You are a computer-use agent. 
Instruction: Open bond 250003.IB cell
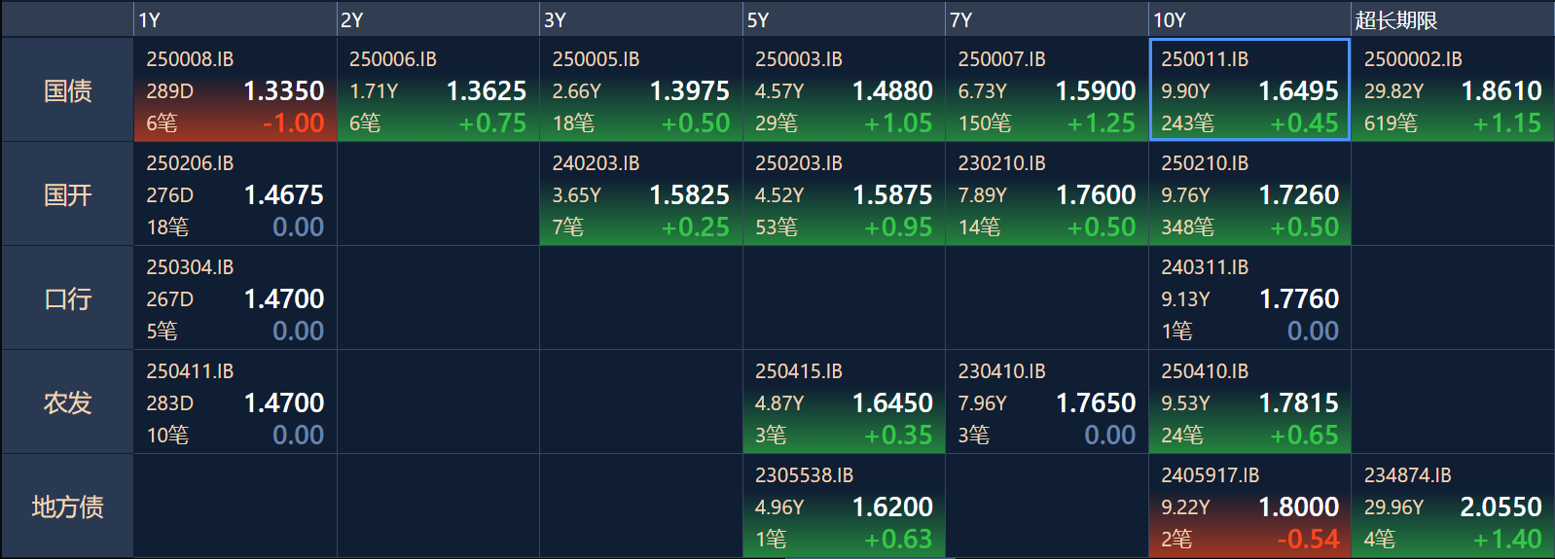tap(844, 90)
